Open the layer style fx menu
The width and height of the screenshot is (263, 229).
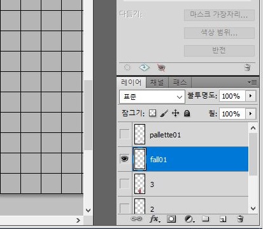pos(155,219)
